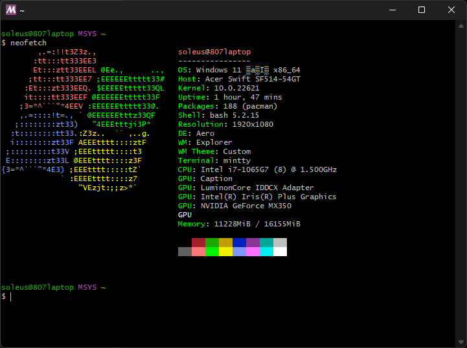467x348 pixels.
Task: Click the dark gray color block
Action: pos(185,252)
